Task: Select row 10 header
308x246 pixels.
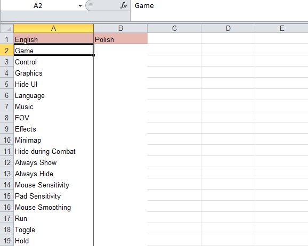Action: click(x=7, y=140)
